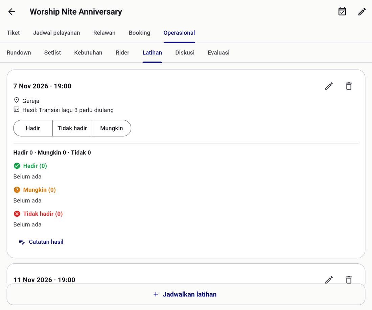Click the green 'Hadir (0)' label

(x=35, y=166)
